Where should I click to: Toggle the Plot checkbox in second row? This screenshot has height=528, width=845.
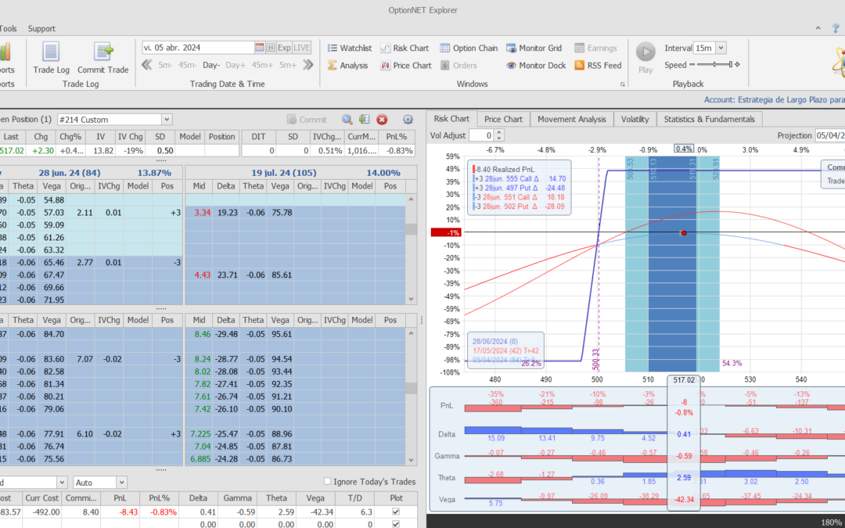coord(394,524)
